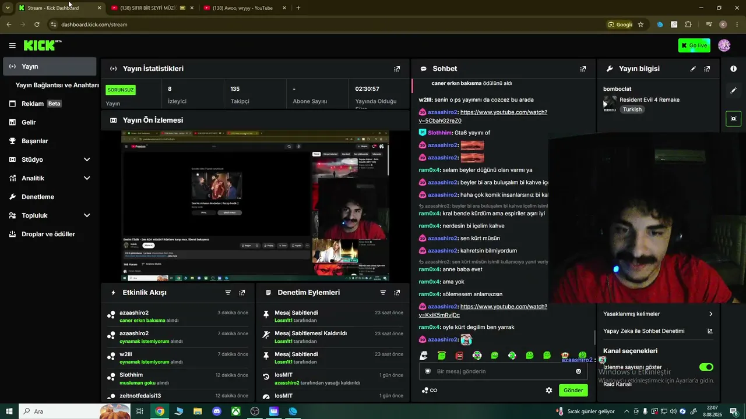This screenshot has height=419, width=746.
Task: Bookmark this page with star icon
Action: pyautogui.click(x=641, y=24)
